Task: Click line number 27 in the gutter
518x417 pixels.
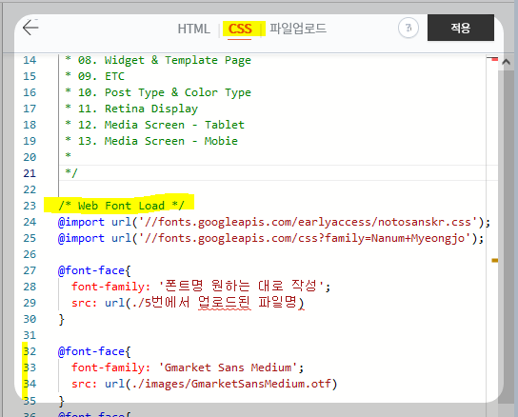Action: tap(30, 270)
